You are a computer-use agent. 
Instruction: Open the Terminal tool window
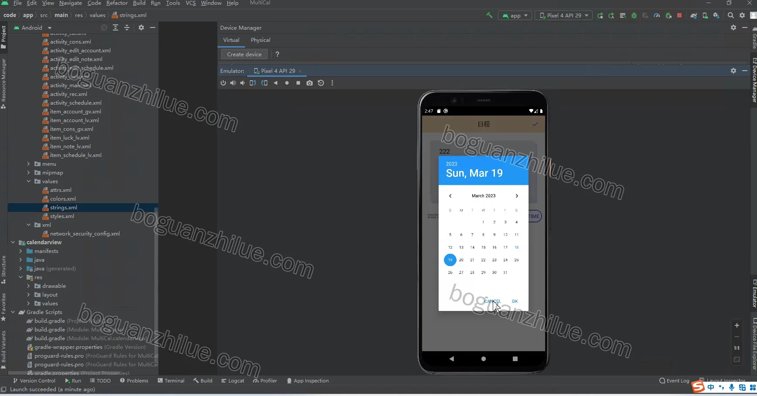pyautogui.click(x=171, y=381)
